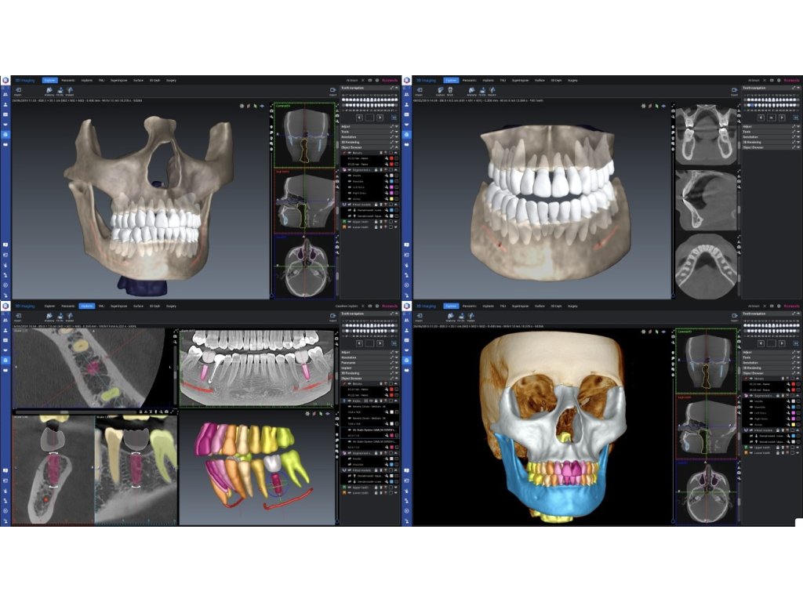Viewport: 803px width, 602px height.
Task: Expand Annotation panel arrow in top-left window
Action: [x=396, y=136]
